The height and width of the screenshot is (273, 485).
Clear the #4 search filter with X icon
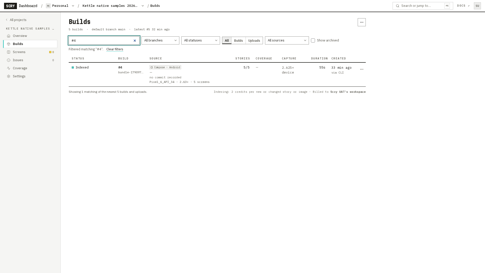coord(135,40)
